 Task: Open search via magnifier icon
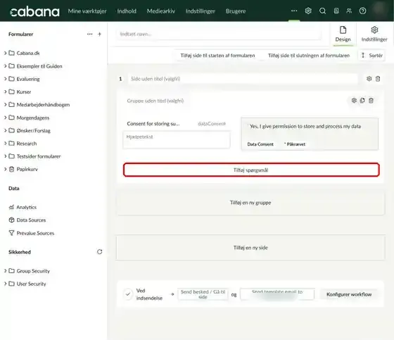[323, 11]
